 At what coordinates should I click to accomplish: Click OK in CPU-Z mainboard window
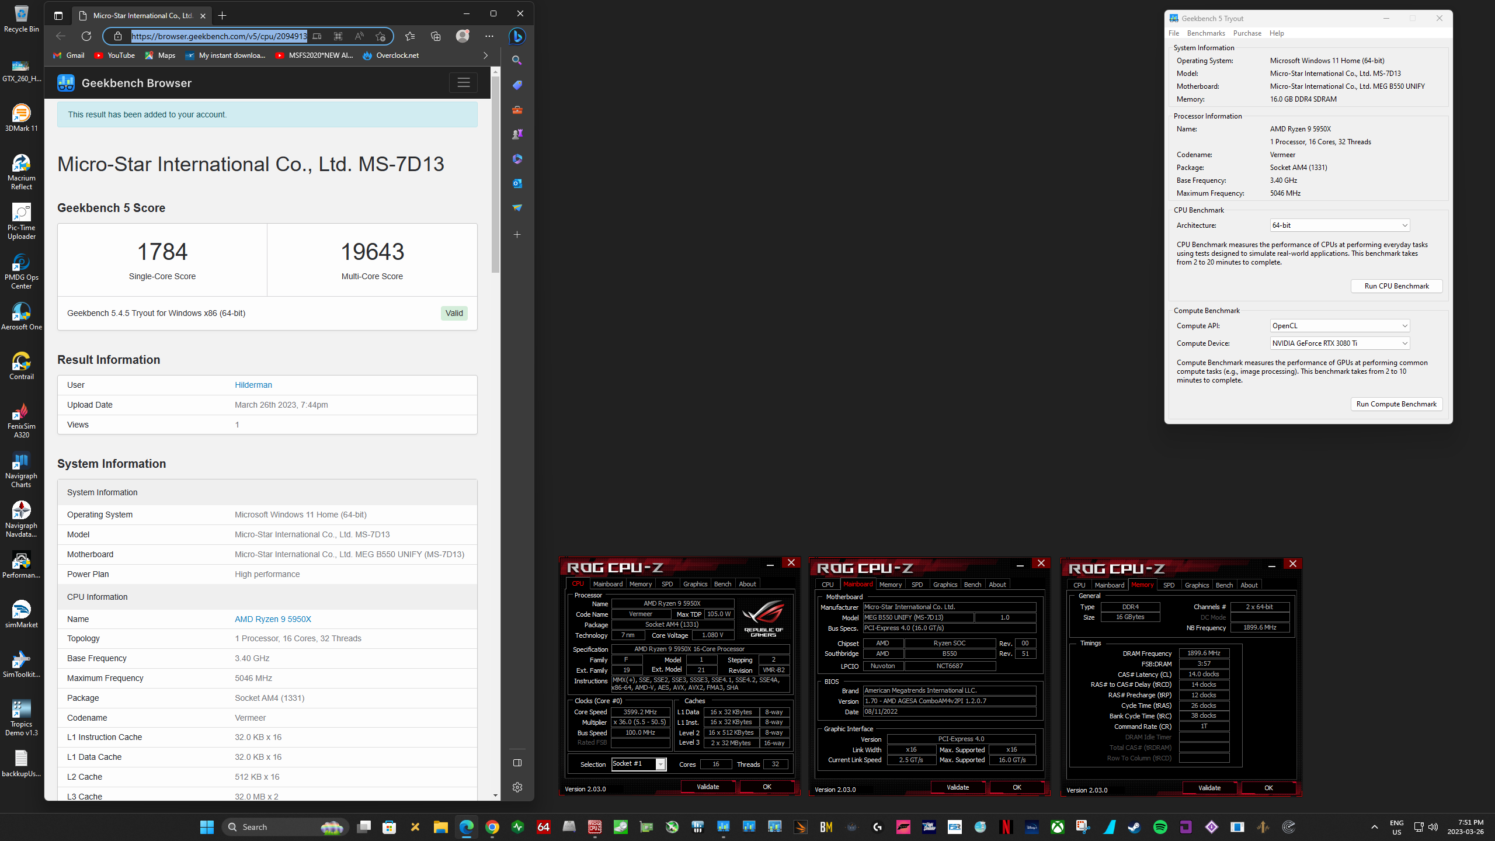(1017, 787)
